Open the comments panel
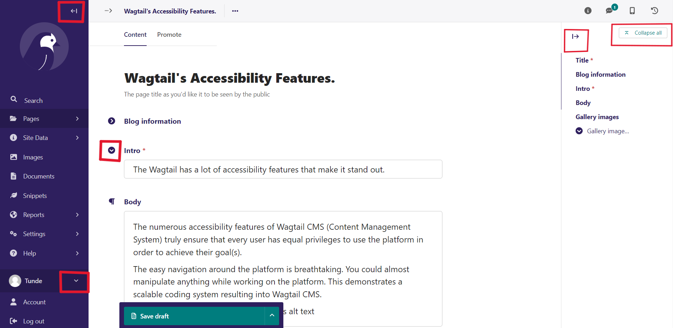Screen dimensions: 673x328 pyautogui.click(x=609, y=11)
